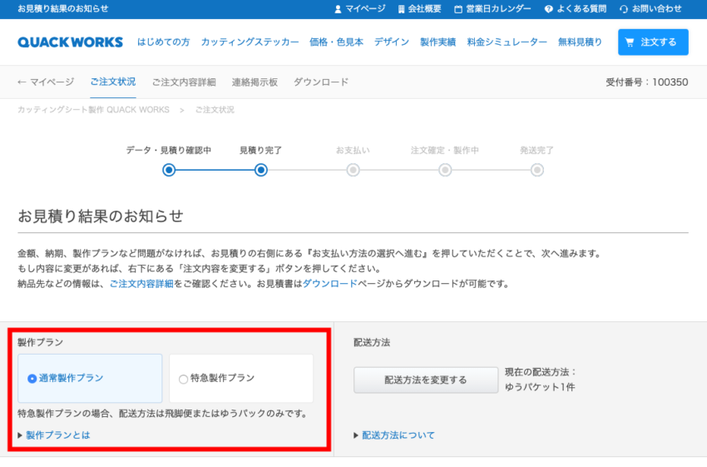This screenshot has height=467, width=707.
Task: Click the お支払い step marker in progress bar
Action: click(x=353, y=170)
